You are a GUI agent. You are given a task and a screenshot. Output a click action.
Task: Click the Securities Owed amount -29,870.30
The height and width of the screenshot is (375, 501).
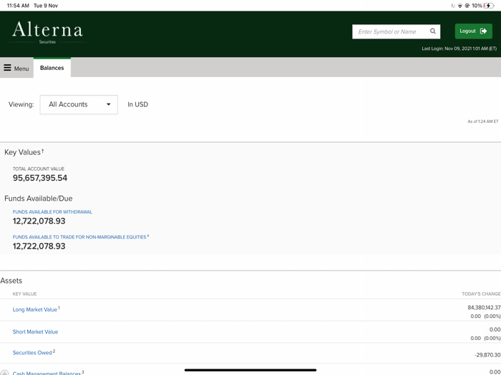[x=487, y=354]
